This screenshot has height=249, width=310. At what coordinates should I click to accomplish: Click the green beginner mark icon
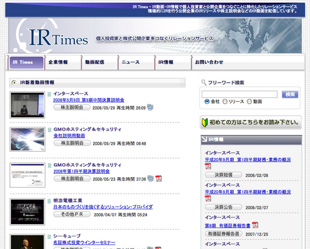(204, 122)
